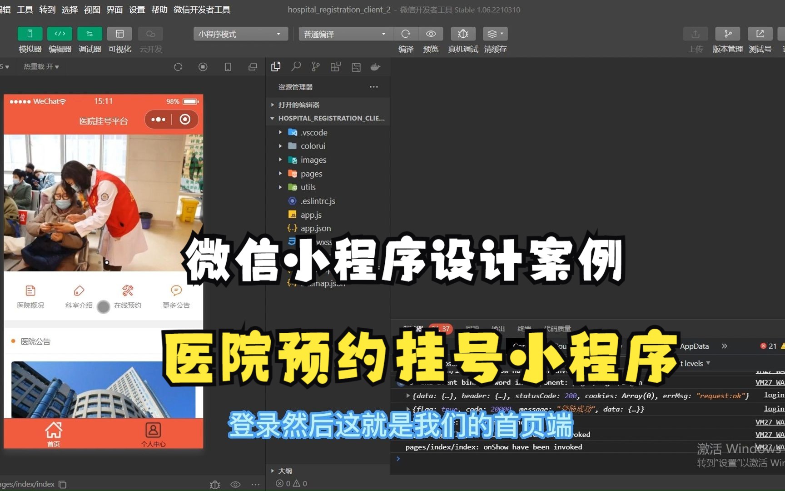Open the 视图 menu
This screenshot has width=785, height=491.
click(x=92, y=10)
